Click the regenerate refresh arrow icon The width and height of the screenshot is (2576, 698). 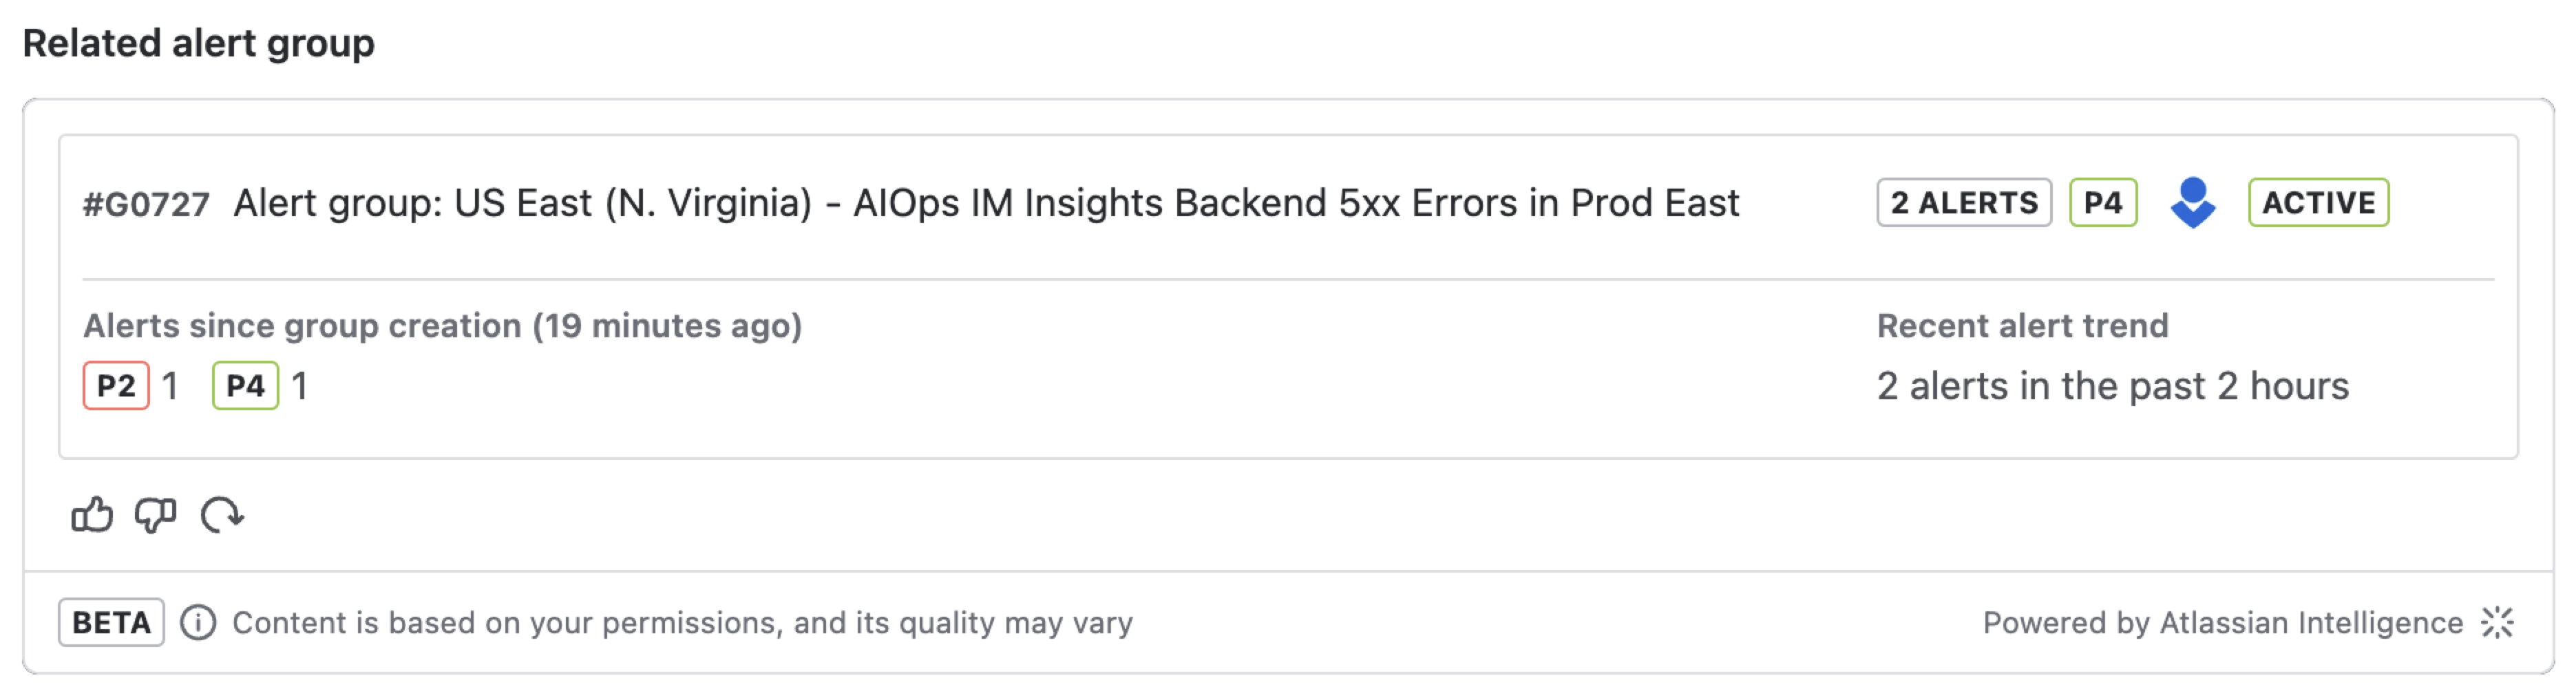pyautogui.click(x=222, y=515)
